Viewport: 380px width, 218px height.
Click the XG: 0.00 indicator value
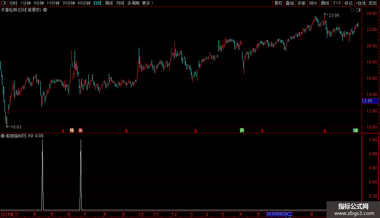35,136
